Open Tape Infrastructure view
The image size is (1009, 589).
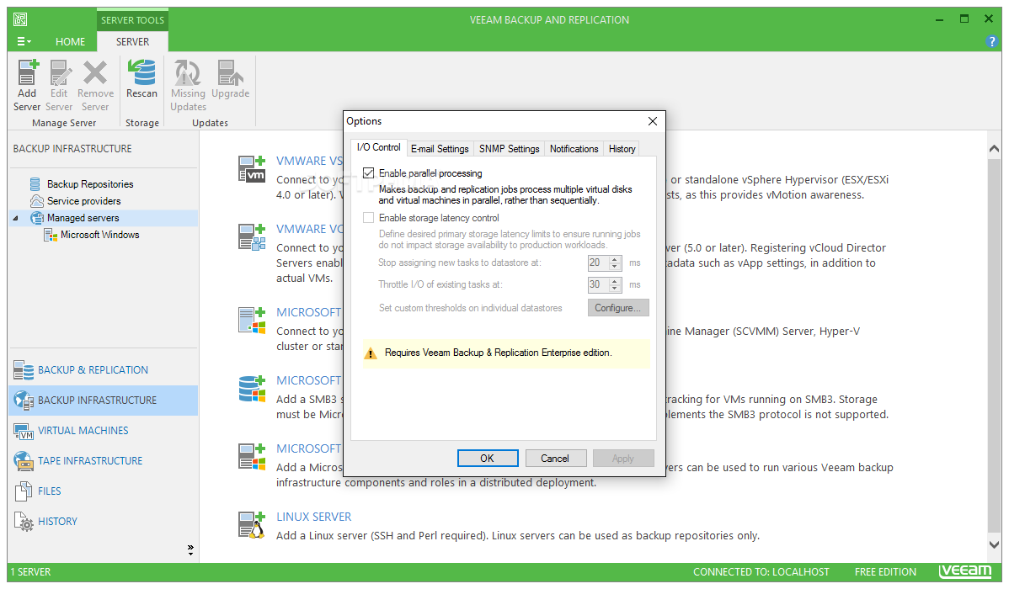[103, 460]
